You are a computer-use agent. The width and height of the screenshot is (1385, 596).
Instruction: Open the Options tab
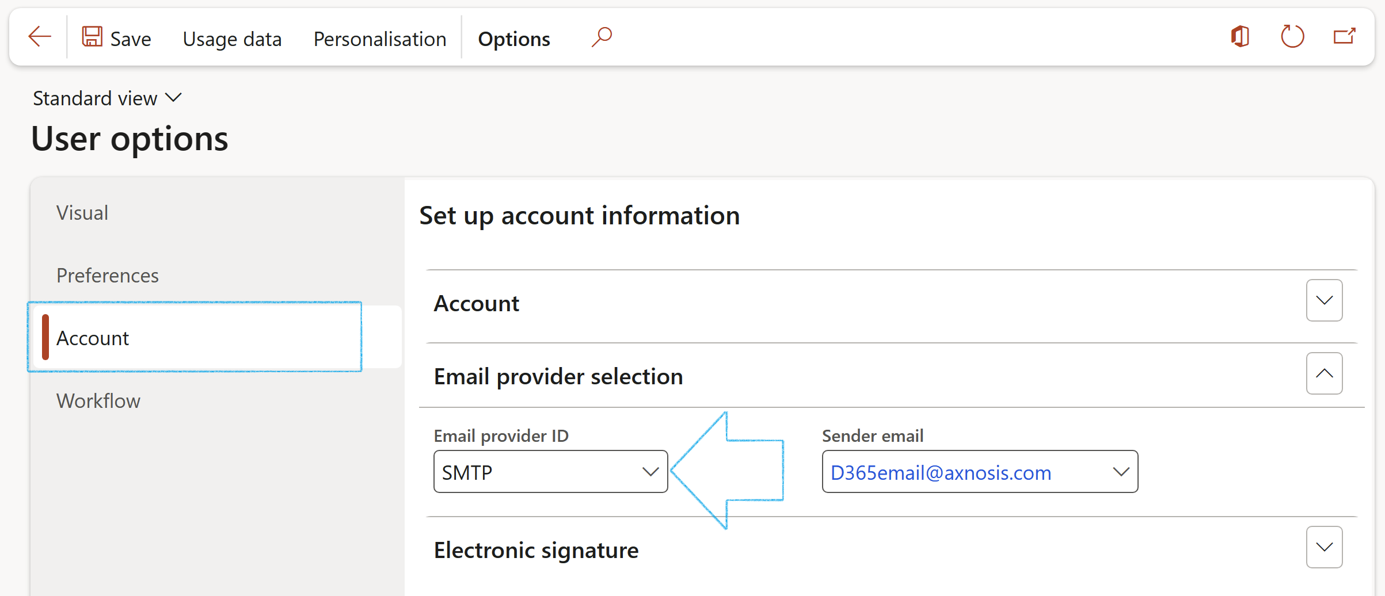pyautogui.click(x=514, y=39)
